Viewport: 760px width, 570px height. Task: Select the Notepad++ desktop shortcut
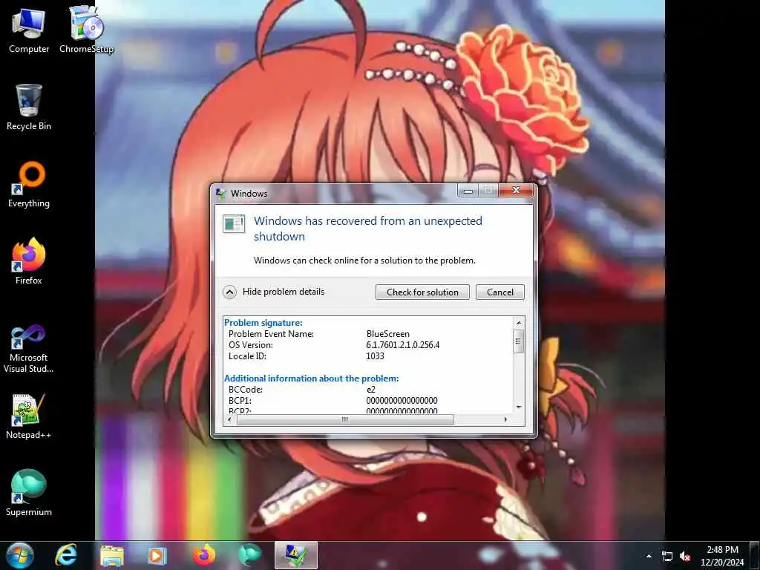(29, 416)
